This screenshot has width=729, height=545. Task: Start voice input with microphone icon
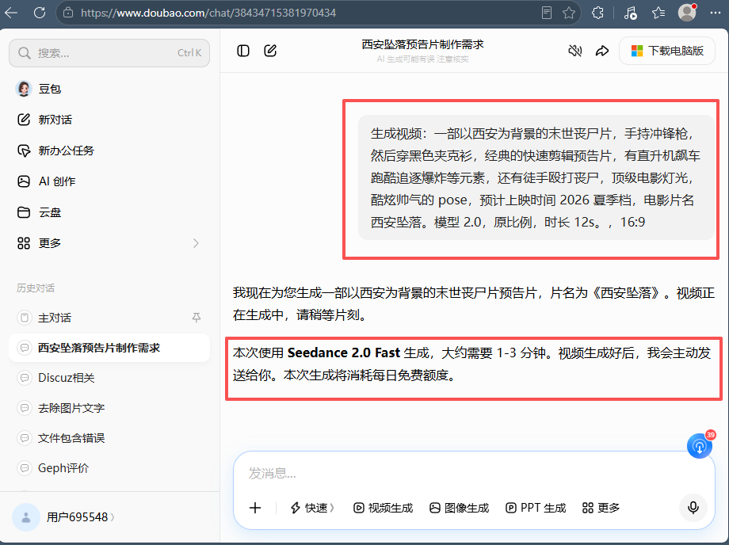(693, 508)
